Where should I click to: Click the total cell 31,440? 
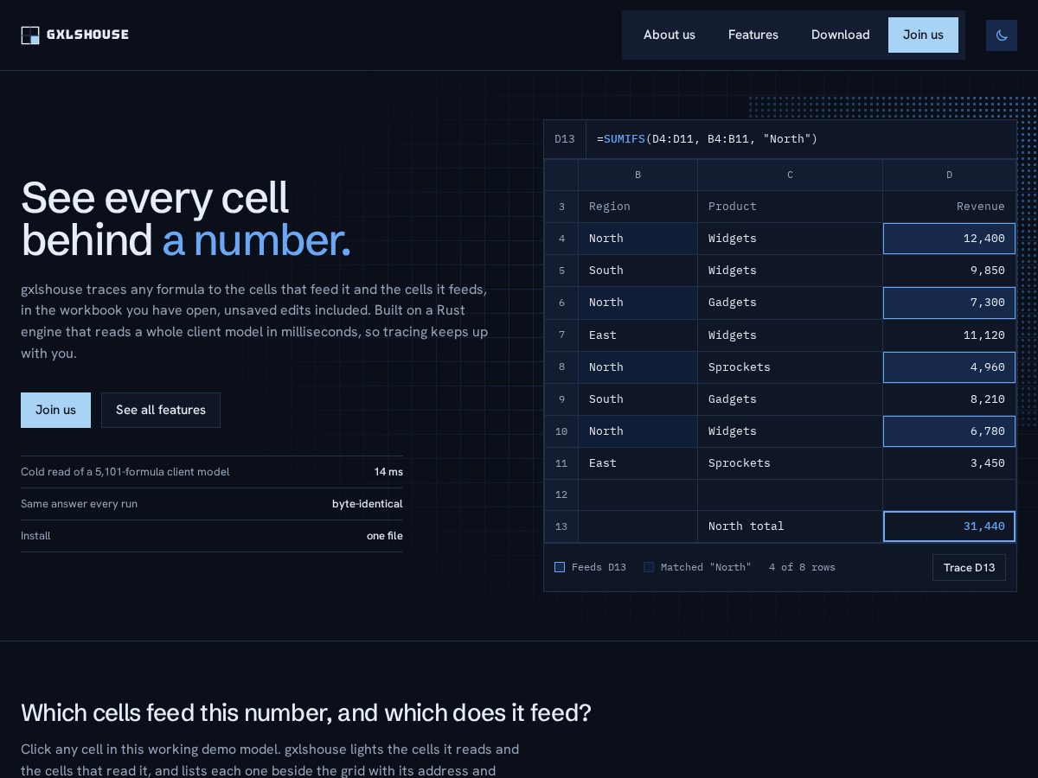[x=949, y=526]
